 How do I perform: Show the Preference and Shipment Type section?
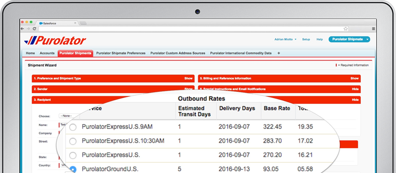coord(188,78)
